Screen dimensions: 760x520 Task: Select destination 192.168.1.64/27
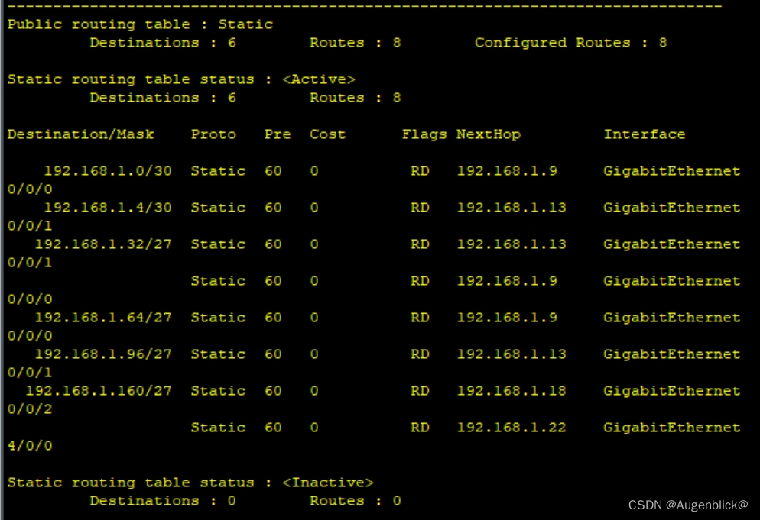(103, 318)
